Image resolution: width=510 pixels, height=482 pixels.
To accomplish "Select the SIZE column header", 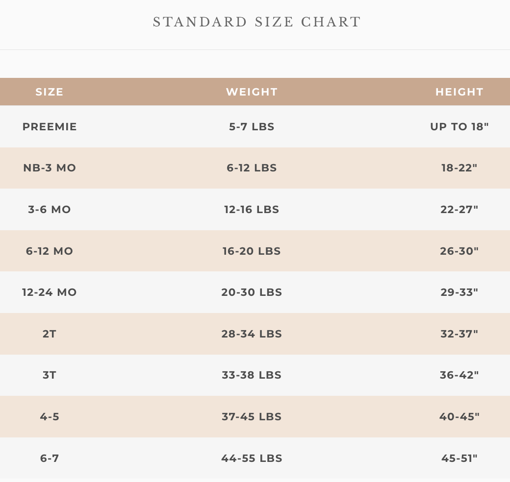I will click(50, 92).
